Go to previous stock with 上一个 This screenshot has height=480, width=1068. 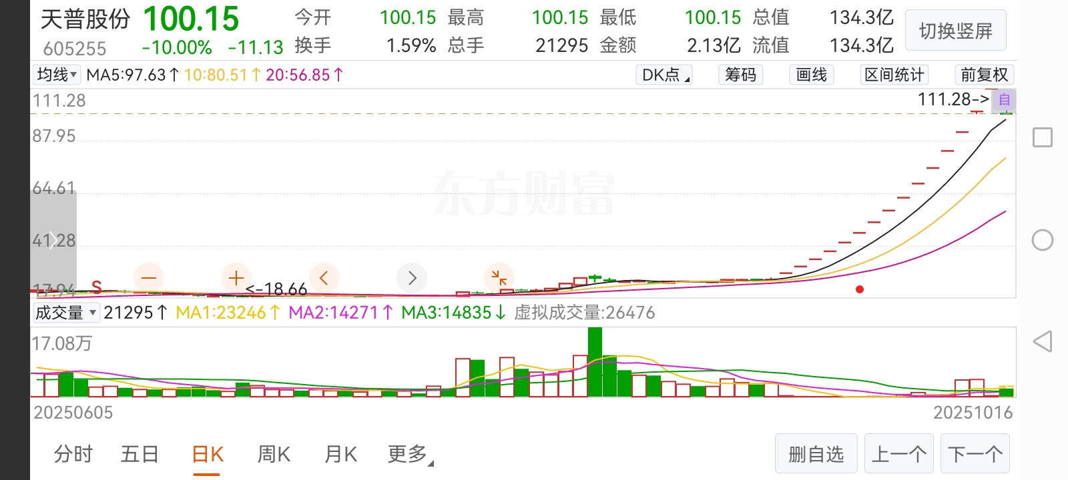pyautogui.click(x=899, y=455)
